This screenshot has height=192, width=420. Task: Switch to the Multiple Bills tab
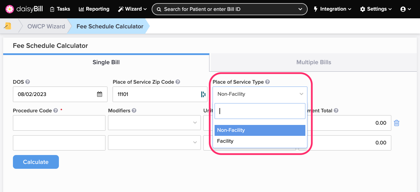[313, 62]
